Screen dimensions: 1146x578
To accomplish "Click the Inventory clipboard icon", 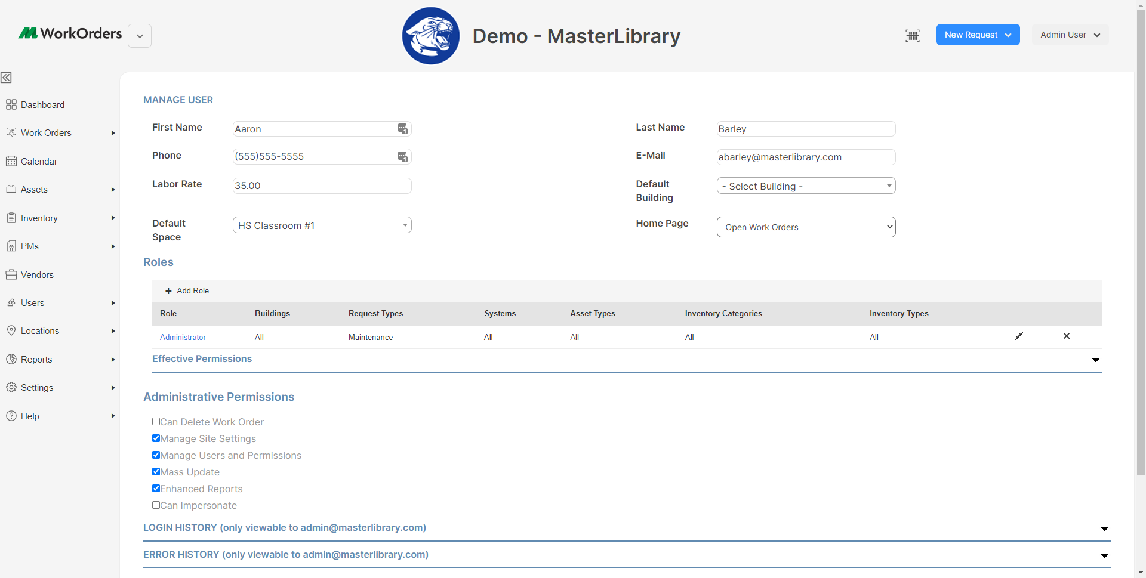I will click(11, 218).
